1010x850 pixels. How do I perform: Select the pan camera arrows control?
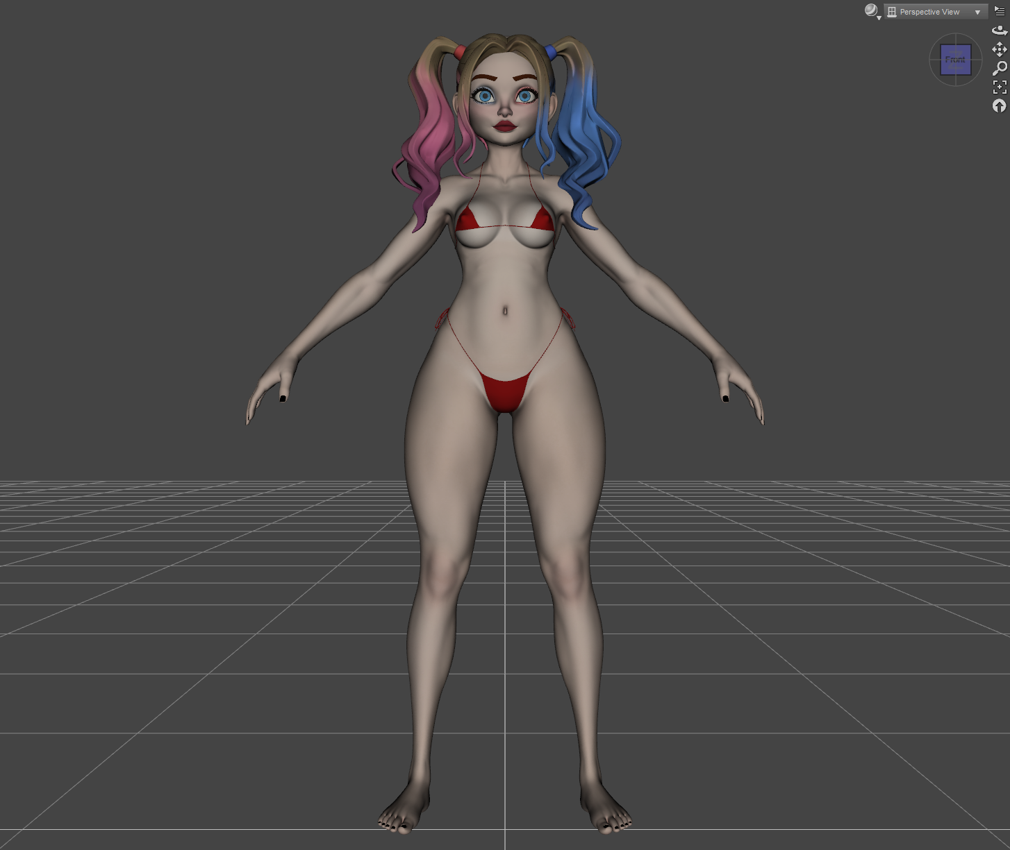(1000, 49)
